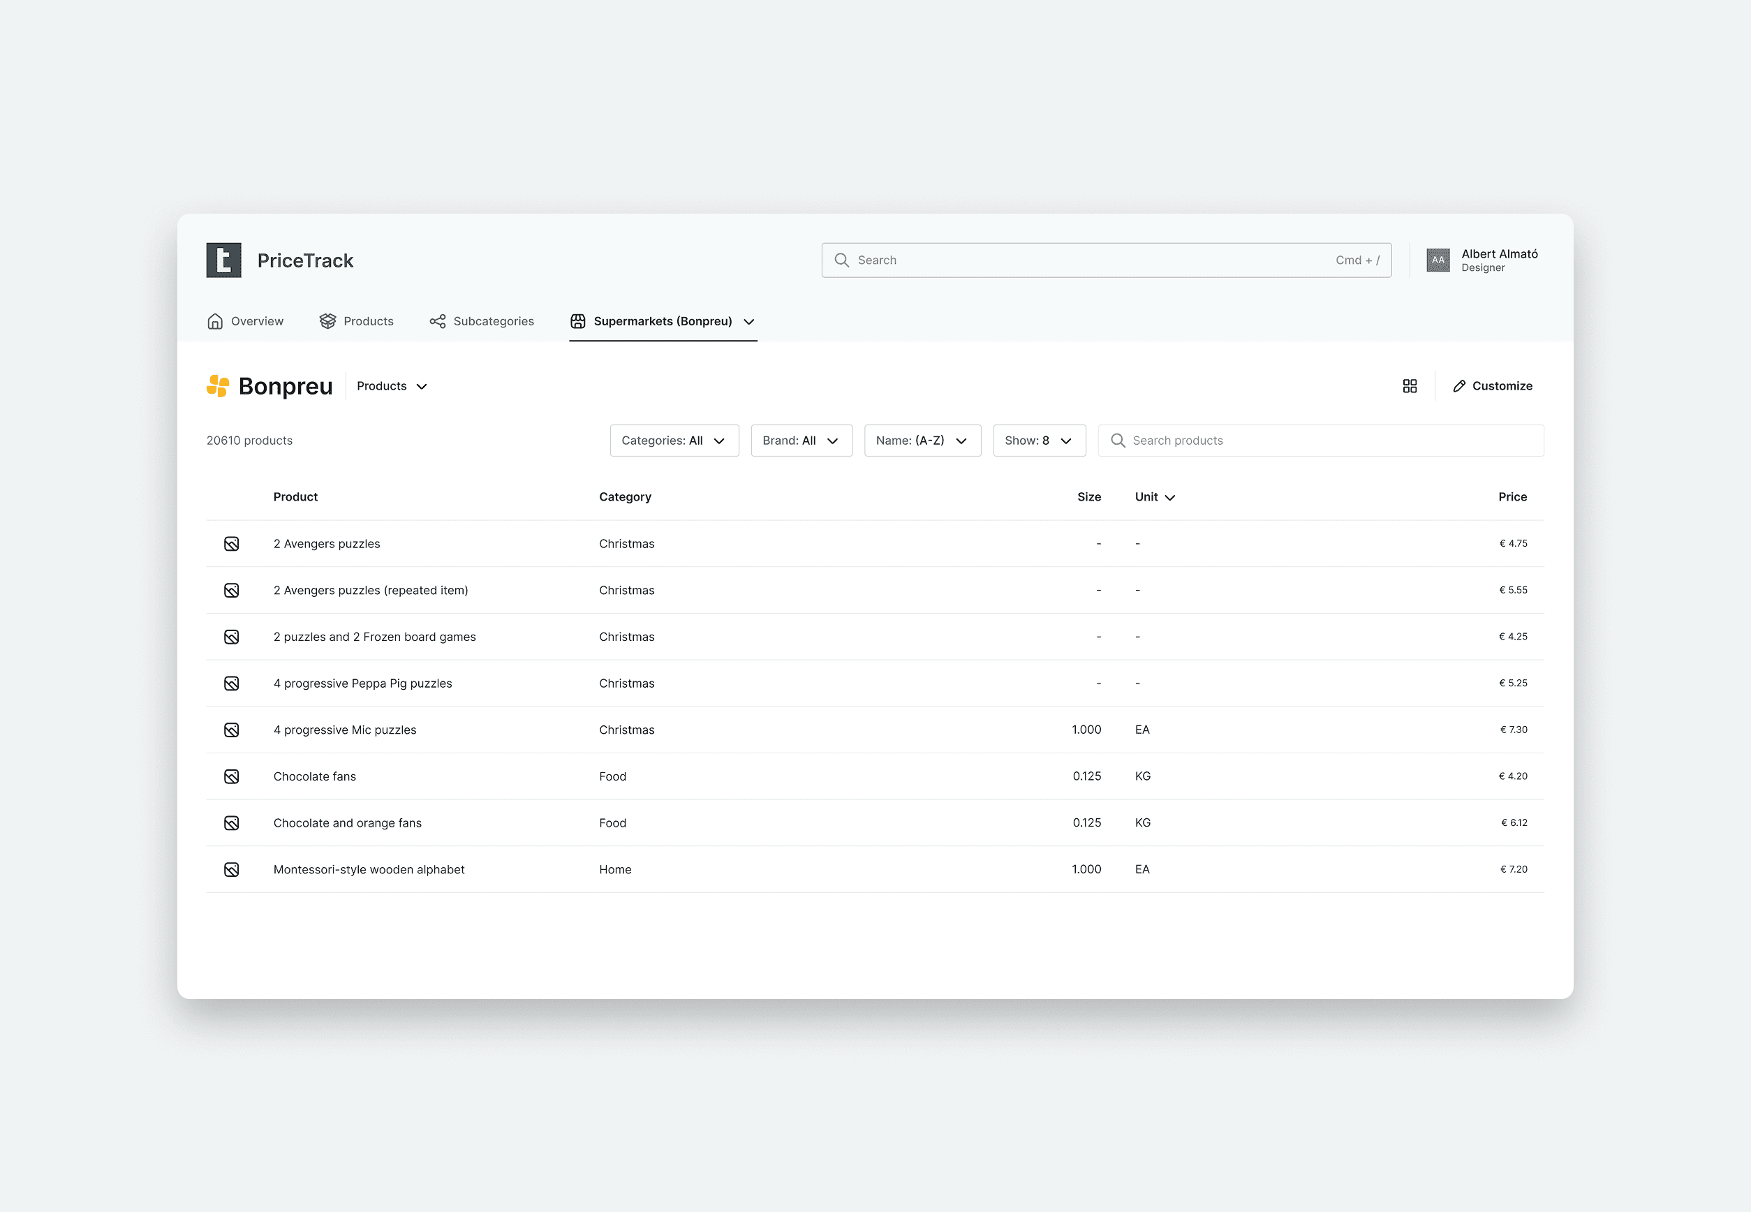
Task: Expand the Show: 8 dropdown
Action: [x=1039, y=441]
